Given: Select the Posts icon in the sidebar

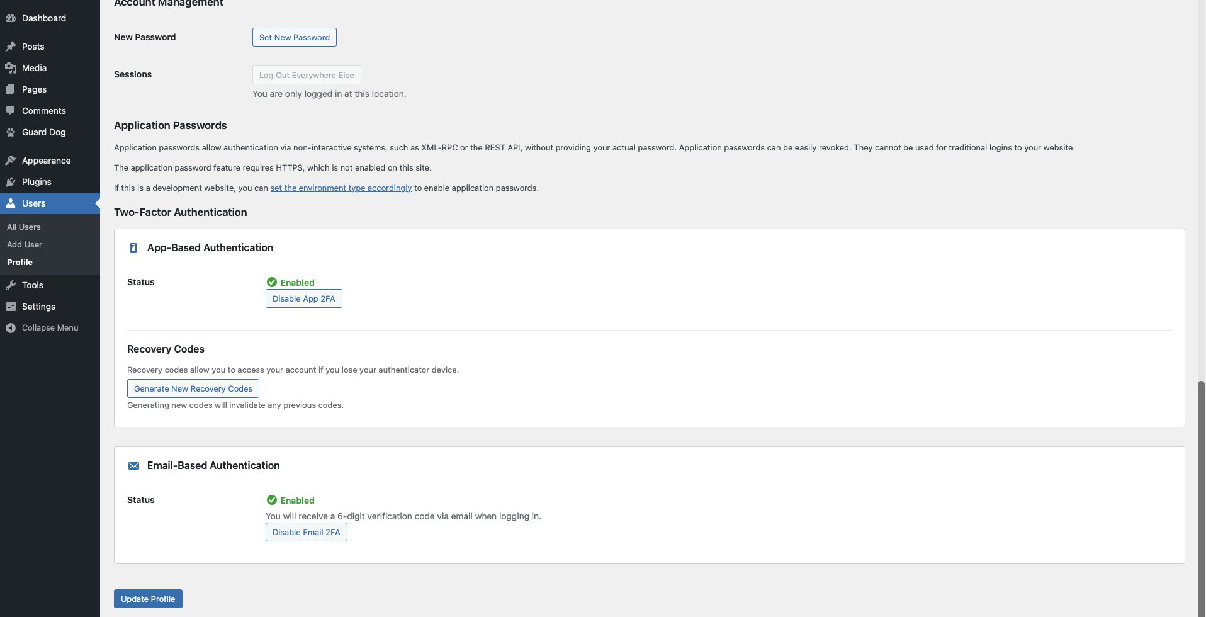Looking at the screenshot, I should [x=10, y=46].
